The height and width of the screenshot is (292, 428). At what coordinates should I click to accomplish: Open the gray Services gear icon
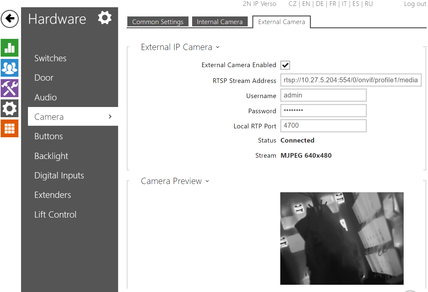pos(10,108)
